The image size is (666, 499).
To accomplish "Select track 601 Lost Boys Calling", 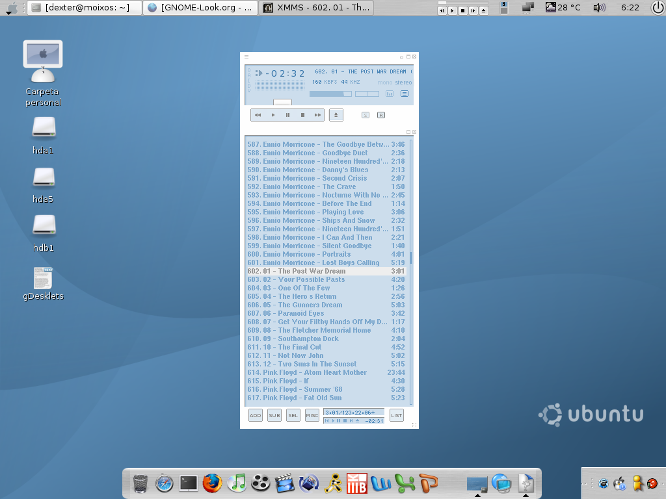I will click(x=326, y=262).
